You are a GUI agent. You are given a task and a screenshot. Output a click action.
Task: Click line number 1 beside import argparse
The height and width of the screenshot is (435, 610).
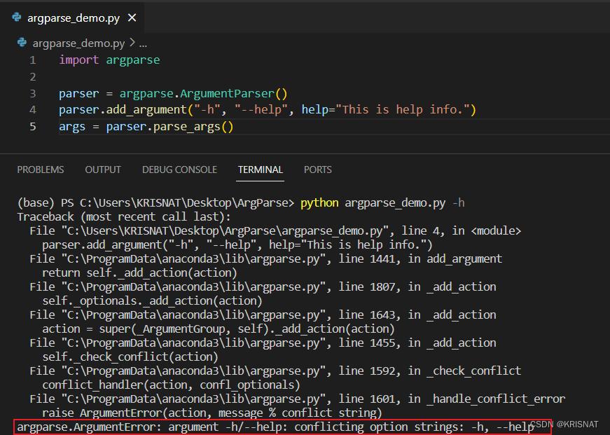coord(32,60)
